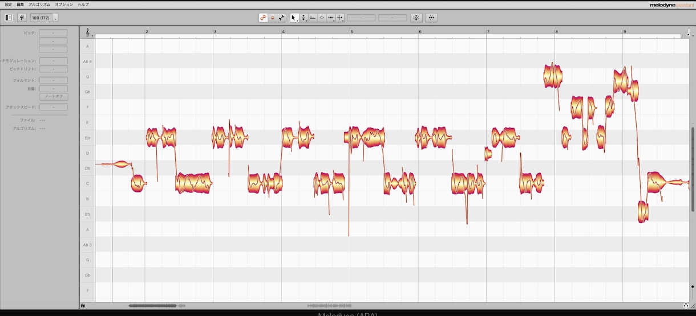696x316 pixels.
Task: Select the first Db note blob
Action: 121,165
